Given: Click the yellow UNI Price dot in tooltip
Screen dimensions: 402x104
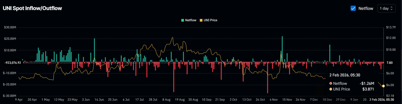Looking at the screenshot, I should 331,89.
